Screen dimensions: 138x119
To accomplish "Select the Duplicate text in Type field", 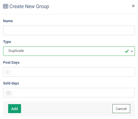I will [16, 51].
